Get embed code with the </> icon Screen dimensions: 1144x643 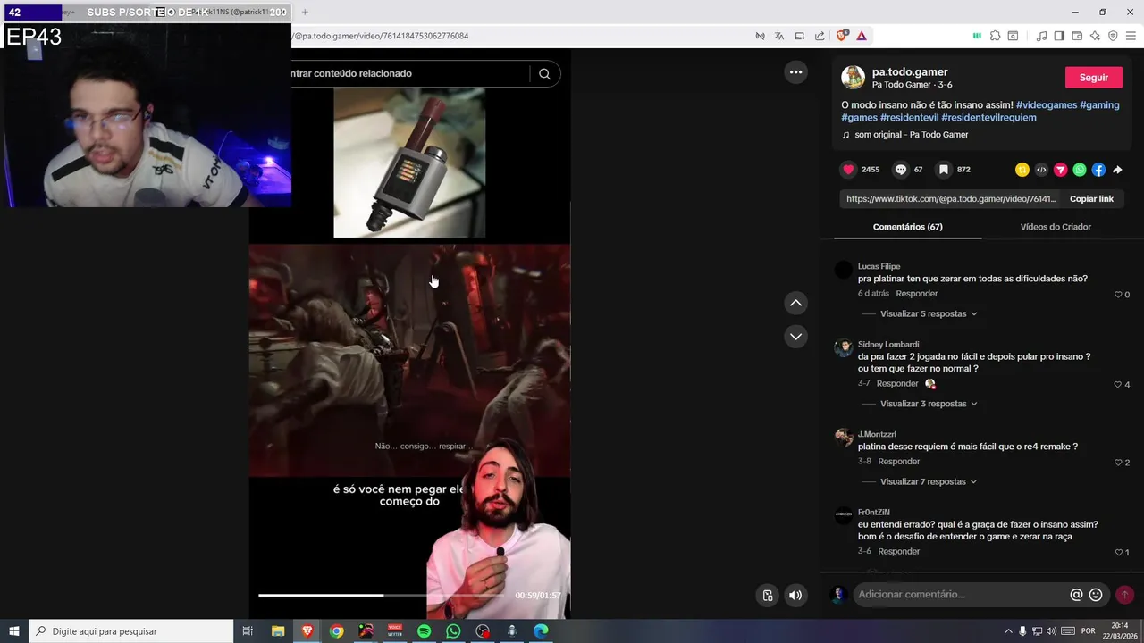(x=1041, y=170)
